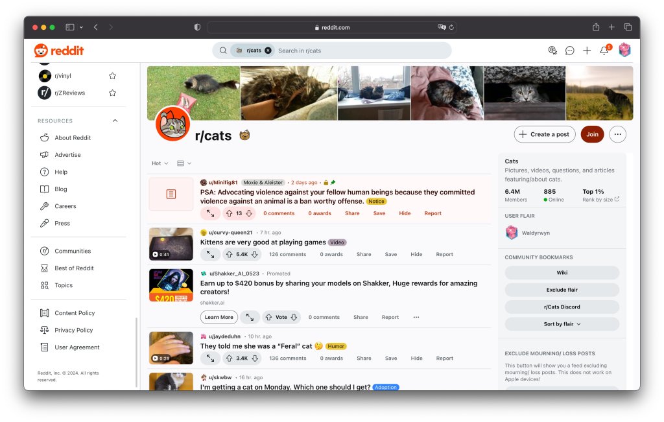Collapse the Resources section
This screenshot has height=422, width=664.
click(x=115, y=121)
